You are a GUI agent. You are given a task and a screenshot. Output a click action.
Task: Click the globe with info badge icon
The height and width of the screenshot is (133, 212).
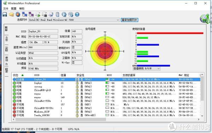(71, 14)
